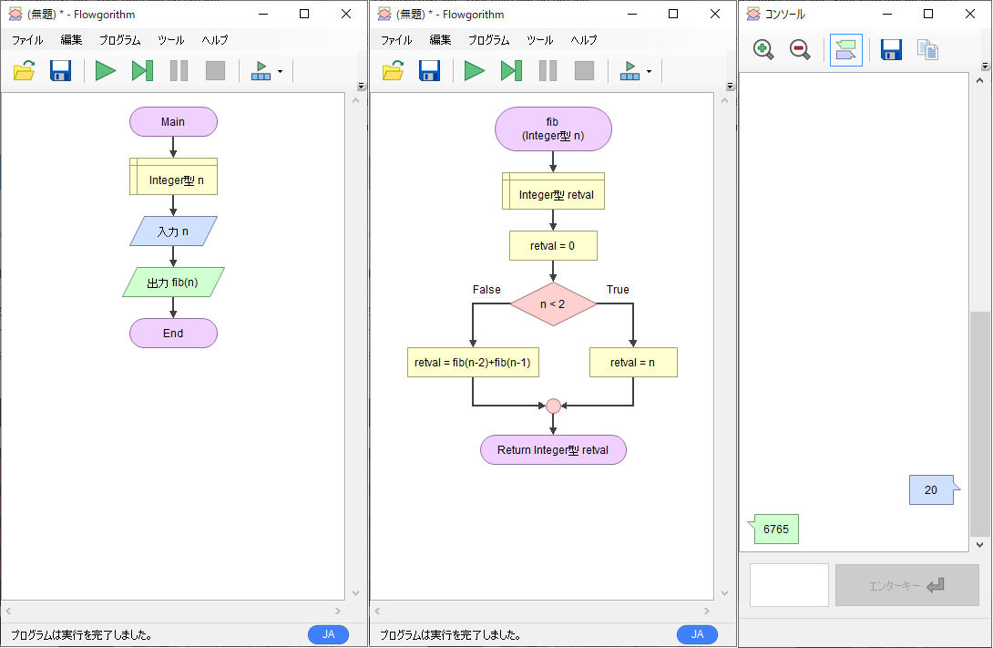Run program in fib window toolbar
The image size is (993, 648).
(475, 71)
